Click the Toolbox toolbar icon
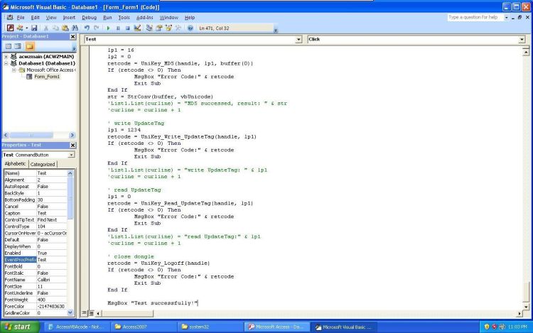This screenshot has width=533, height=333. coord(178,28)
